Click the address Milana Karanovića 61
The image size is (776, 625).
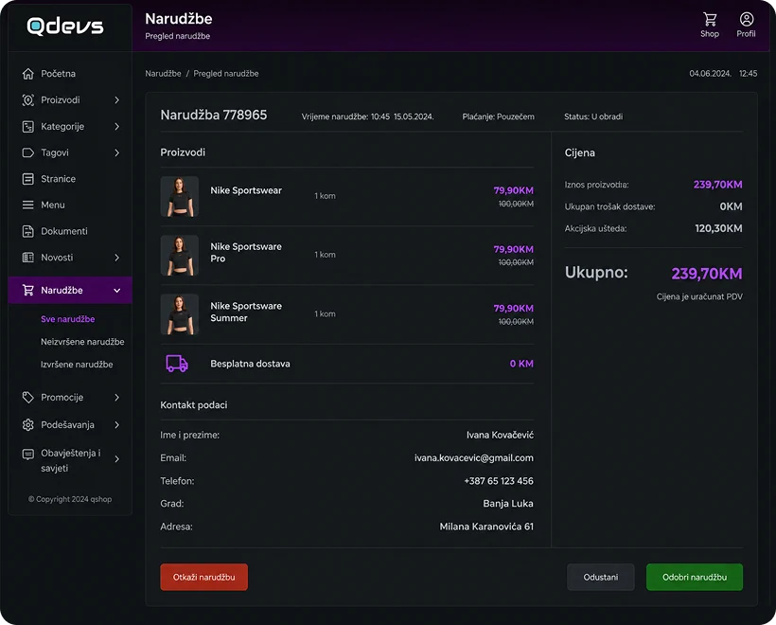(x=486, y=527)
